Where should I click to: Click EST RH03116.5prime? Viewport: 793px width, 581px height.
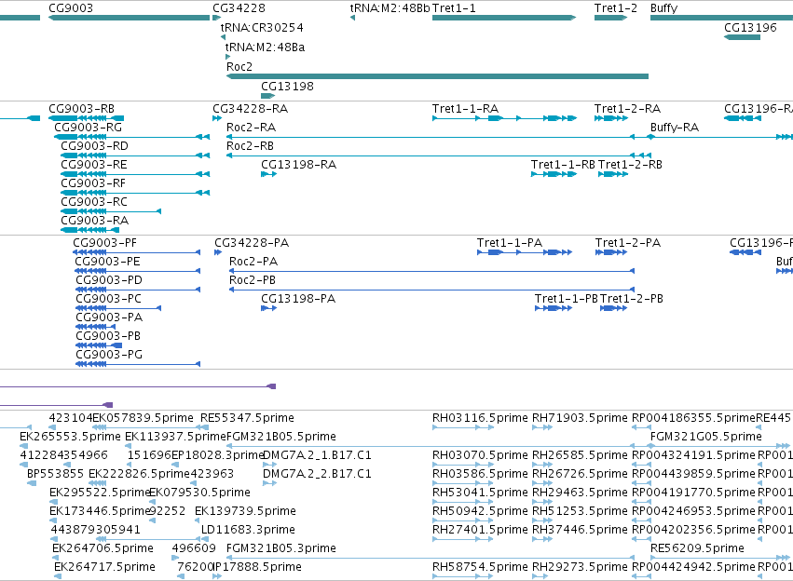point(480,418)
